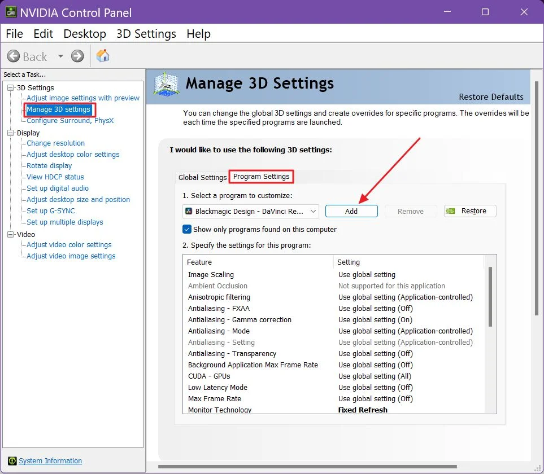Select the CUDA - GPUs row
This screenshot has height=474, width=544.
pos(333,376)
